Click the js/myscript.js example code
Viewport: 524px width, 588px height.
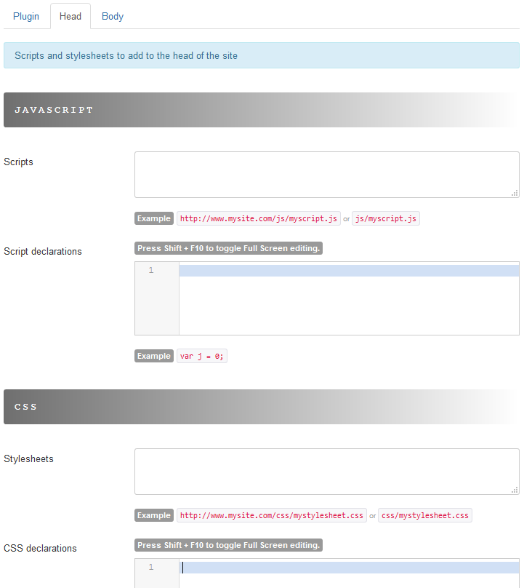[386, 218]
